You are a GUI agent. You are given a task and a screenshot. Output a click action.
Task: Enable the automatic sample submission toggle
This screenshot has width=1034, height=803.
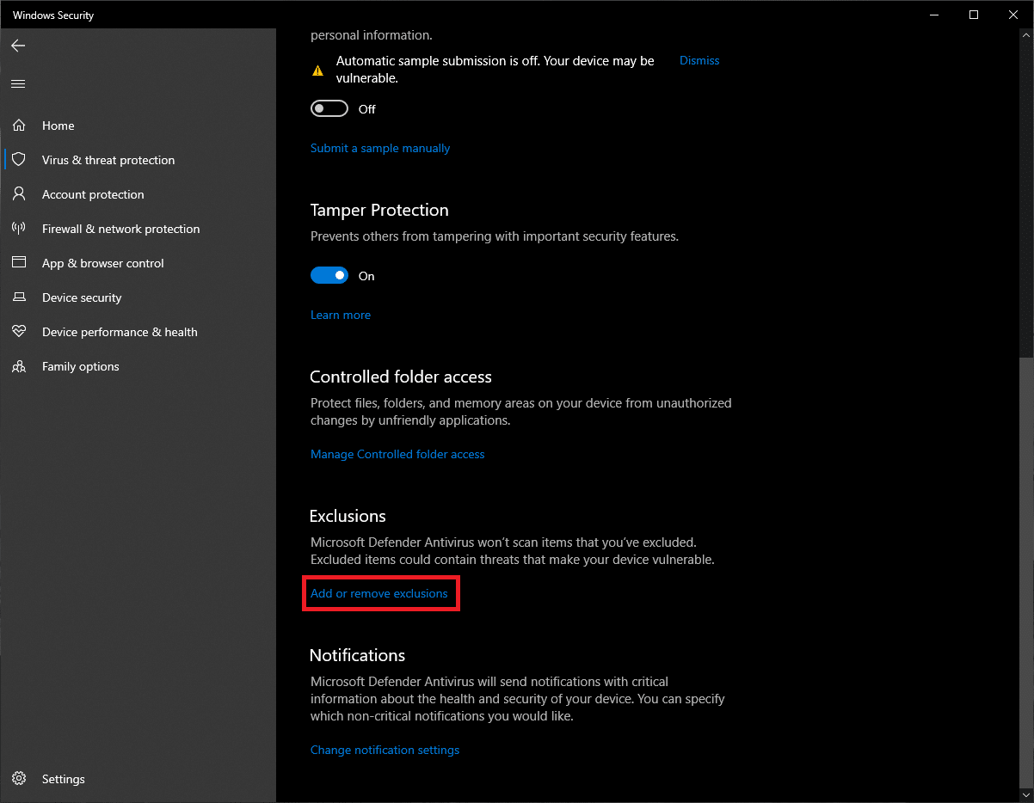[329, 109]
